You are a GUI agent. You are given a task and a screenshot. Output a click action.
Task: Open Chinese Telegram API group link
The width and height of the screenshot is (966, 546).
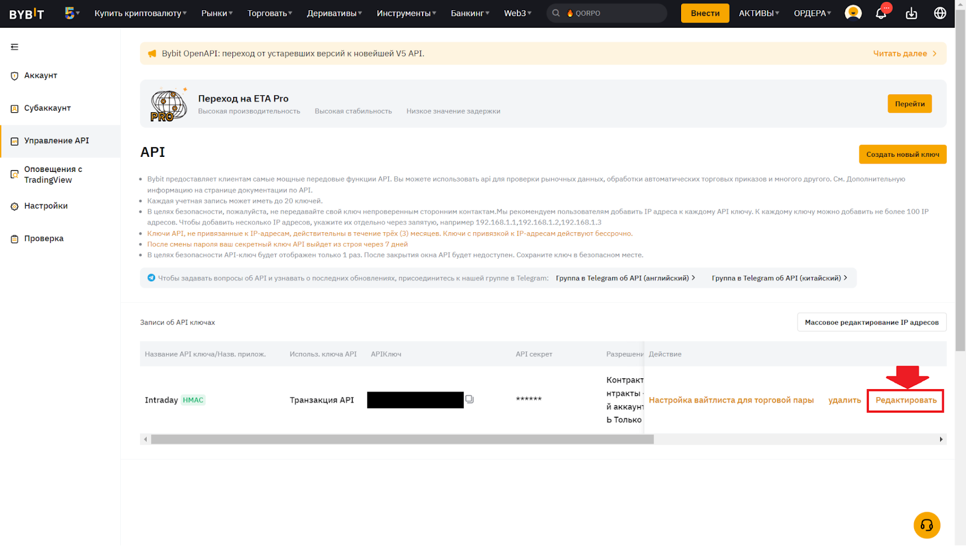coord(779,278)
